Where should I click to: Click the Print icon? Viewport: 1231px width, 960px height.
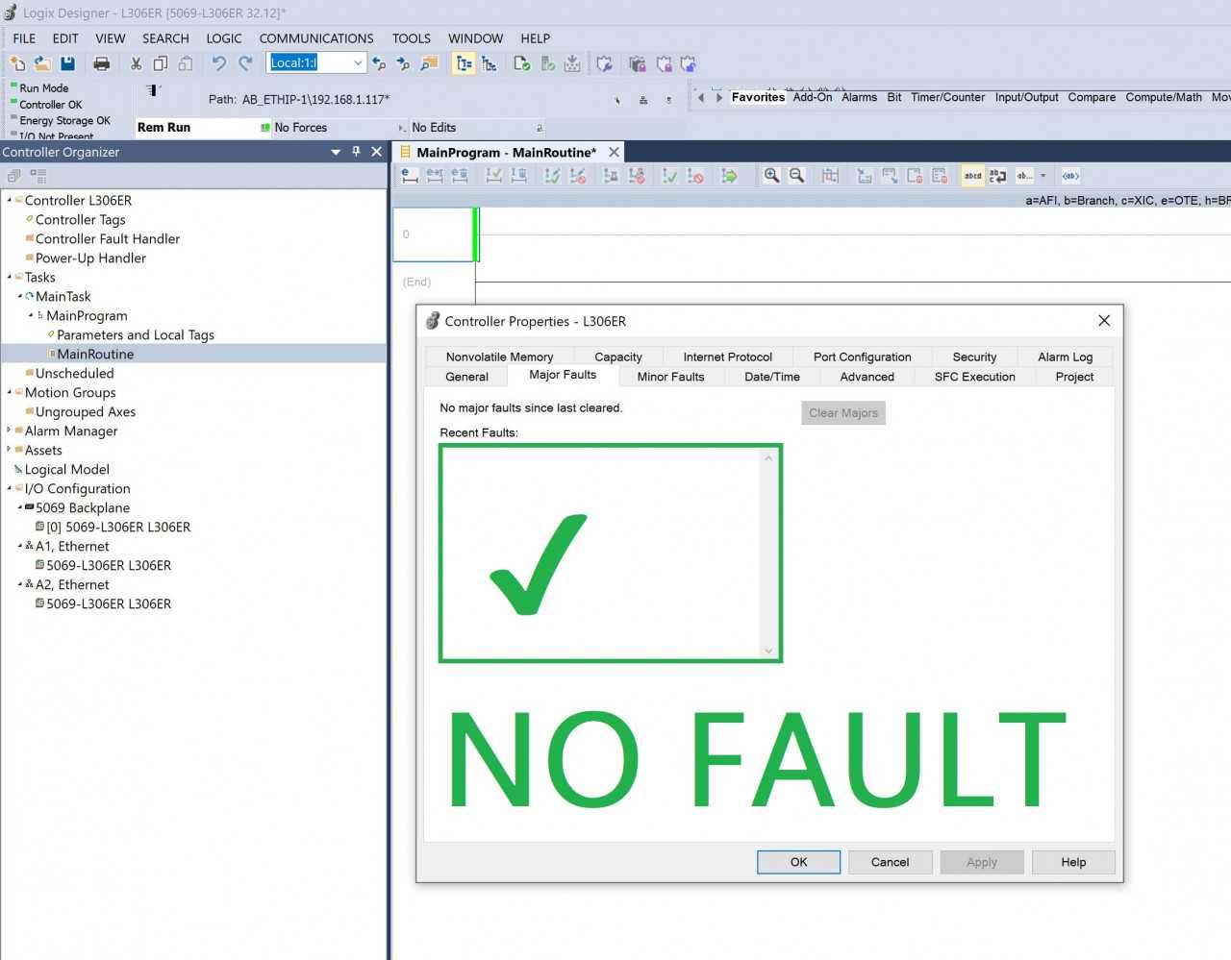[x=101, y=63]
